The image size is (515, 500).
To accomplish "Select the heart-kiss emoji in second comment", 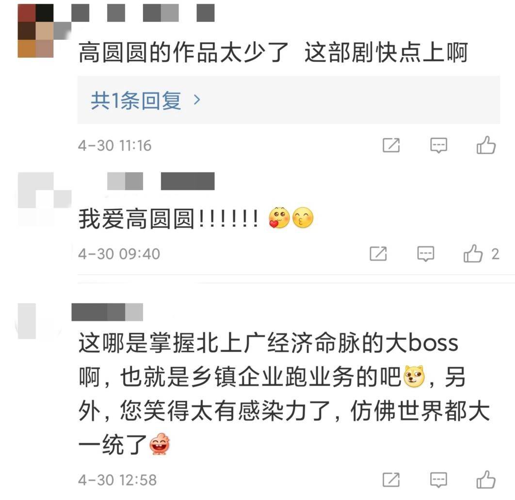I will point(279,217).
